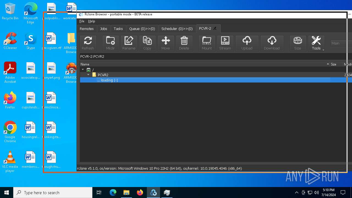The height and width of the screenshot is (198, 352).
Task: Click the volume icon in system tray
Action: [x=317, y=193]
